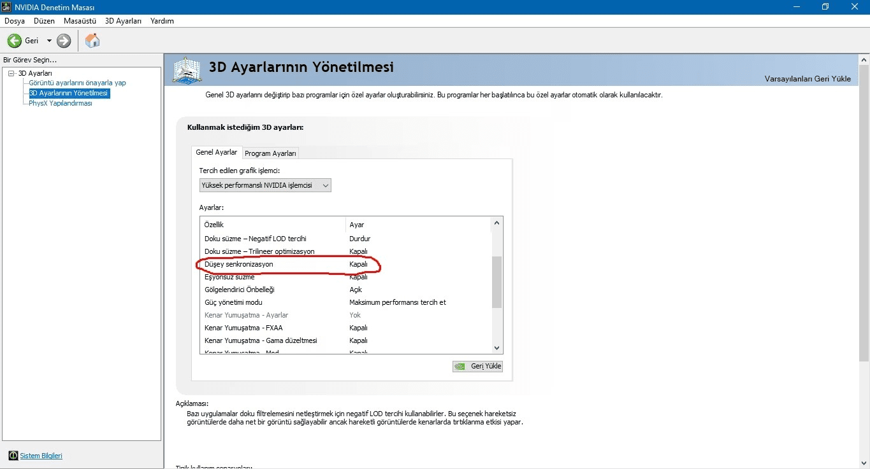Select Görüntü ayarlarını önayarla yap item

point(77,83)
